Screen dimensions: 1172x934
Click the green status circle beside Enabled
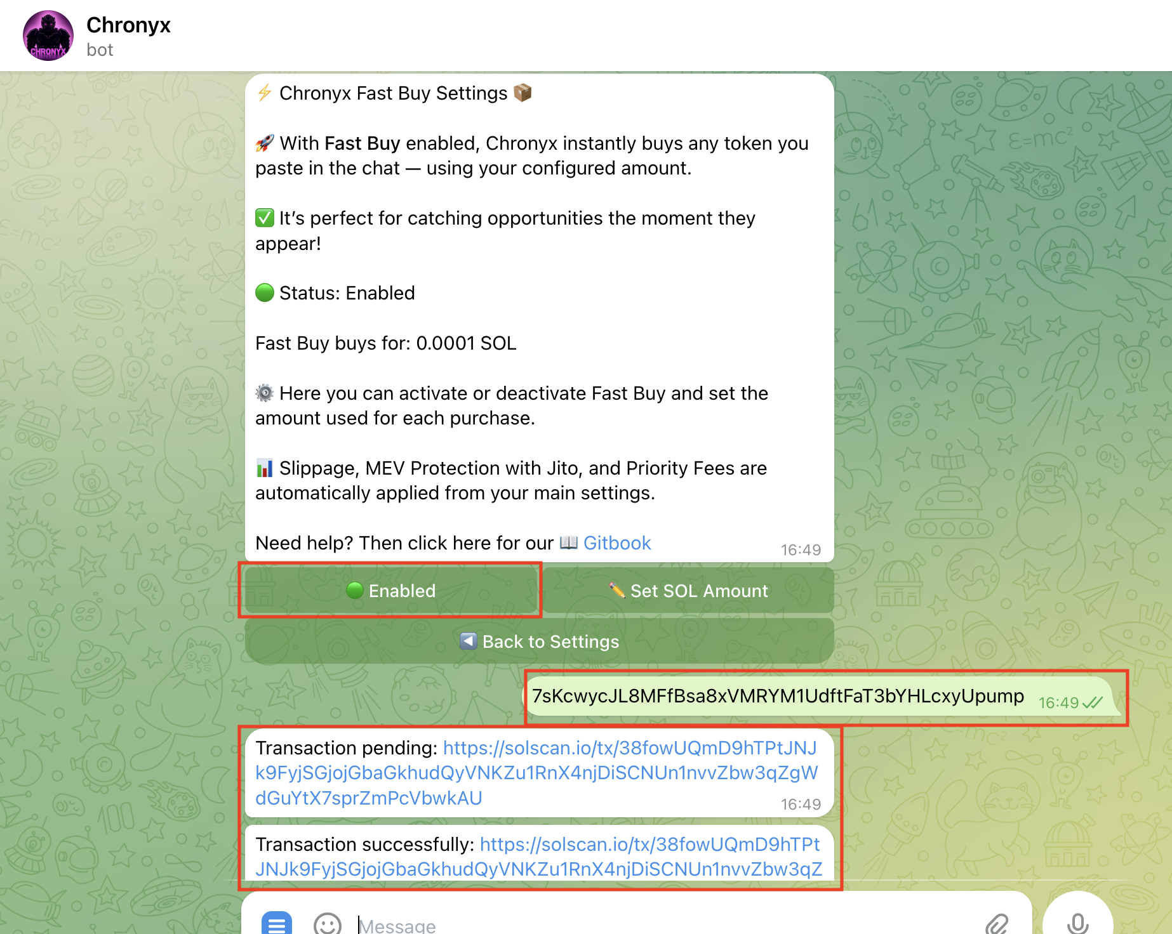tap(355, 590)
